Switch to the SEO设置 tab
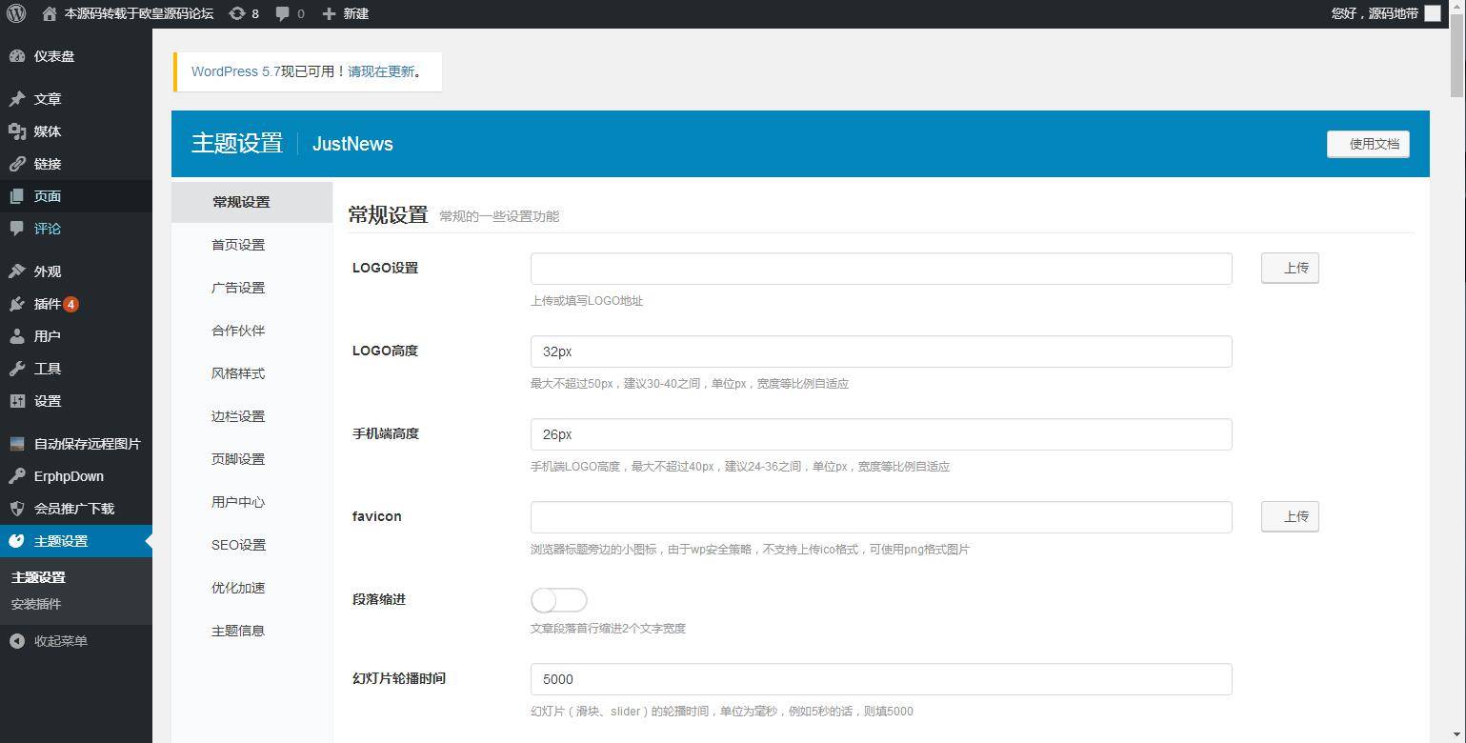The width and height of the screenshot is (1466, 743). tap(237, 544)
